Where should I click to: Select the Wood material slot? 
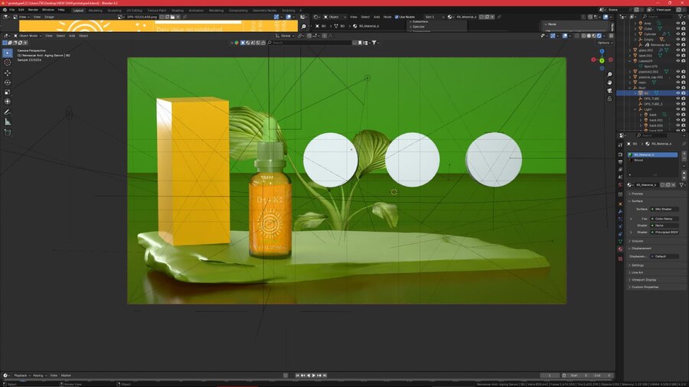click(638, 161)
